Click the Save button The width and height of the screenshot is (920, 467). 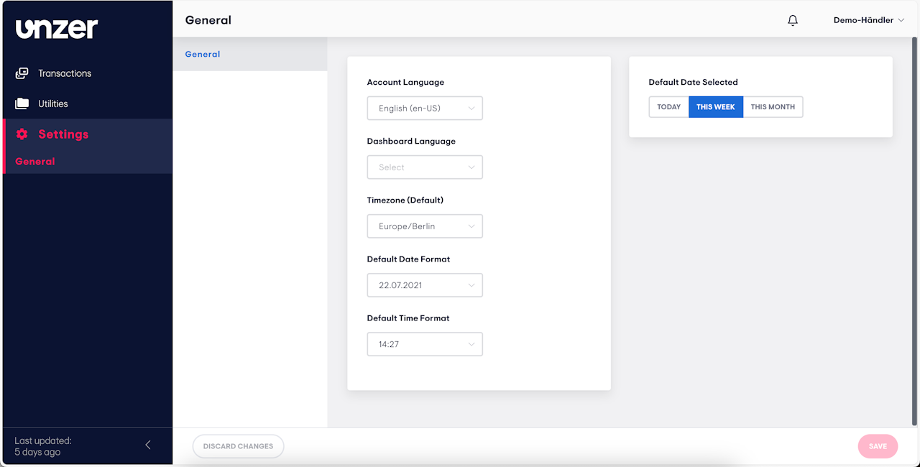pyautogui.click(x=878, y=446)
